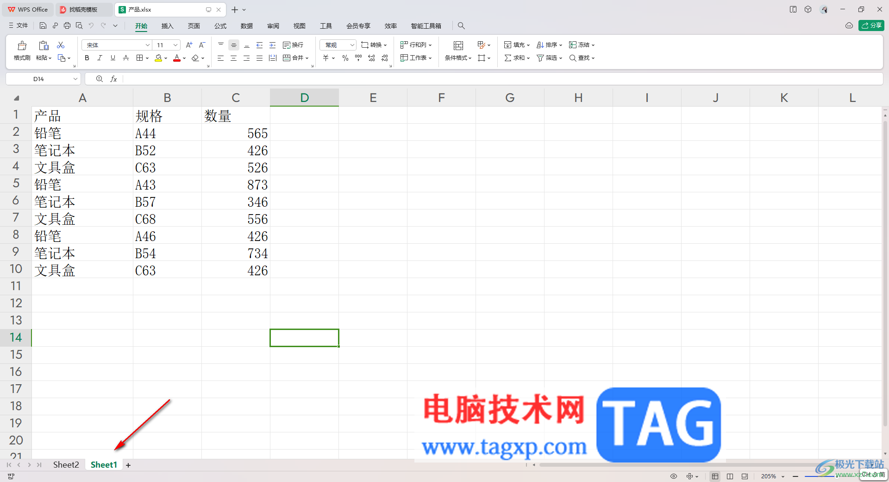Viewport: 889px width, 482px height.
Task: Click the Justify alignment icon
Action: [x=260, y=58]
